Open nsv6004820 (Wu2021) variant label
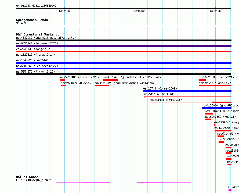 click(x=76, y=83)
